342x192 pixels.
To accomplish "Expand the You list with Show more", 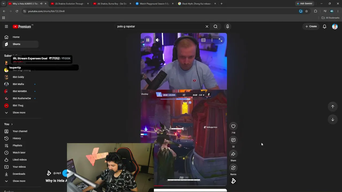I will tap(20, 181).
